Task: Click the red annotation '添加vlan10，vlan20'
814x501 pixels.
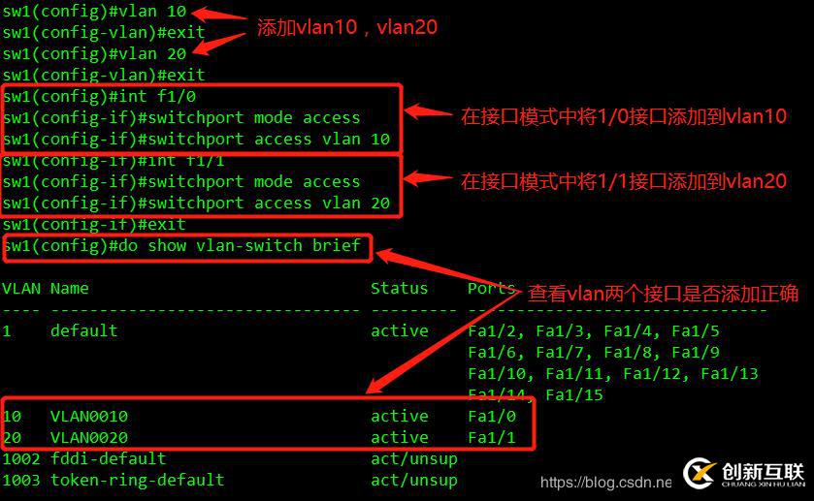Action: [346, 27]
